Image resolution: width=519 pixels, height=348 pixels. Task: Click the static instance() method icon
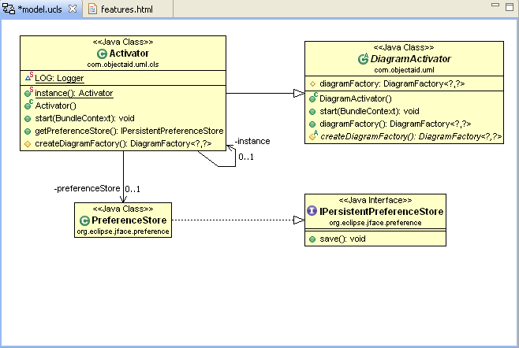tap(28, 93)
